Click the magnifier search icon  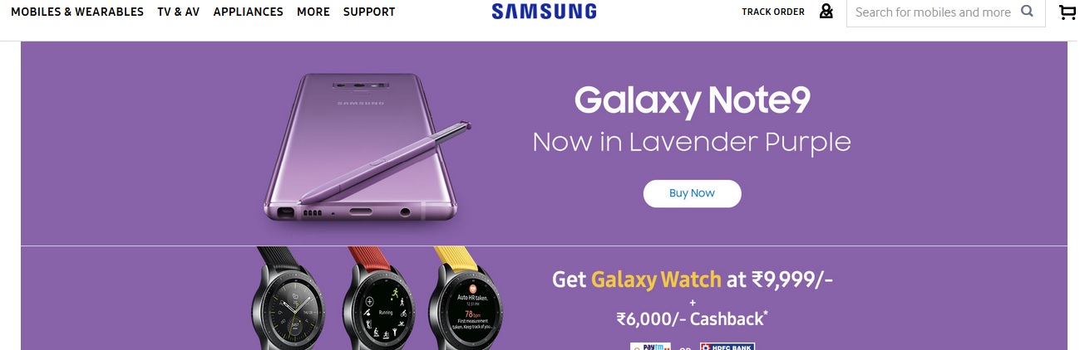tap(1028, 12)
